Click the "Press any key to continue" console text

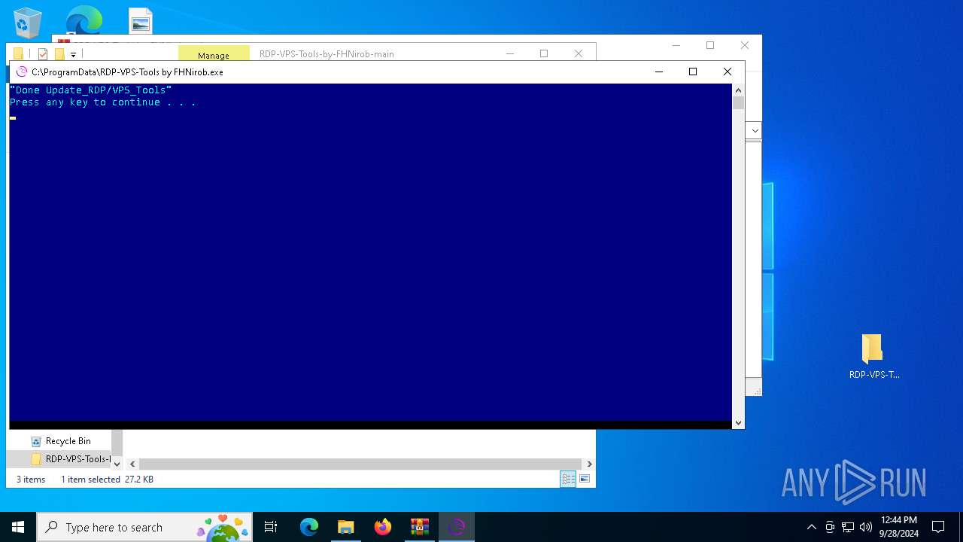102,102
